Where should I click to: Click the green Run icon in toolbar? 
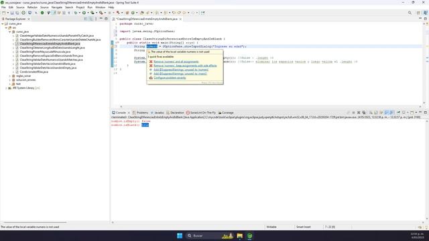84,13
